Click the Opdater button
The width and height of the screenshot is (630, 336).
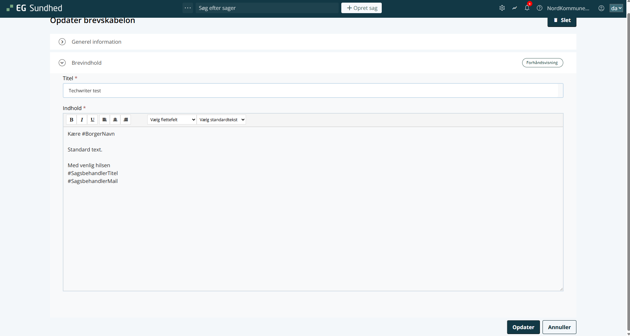tap(523, 327)
